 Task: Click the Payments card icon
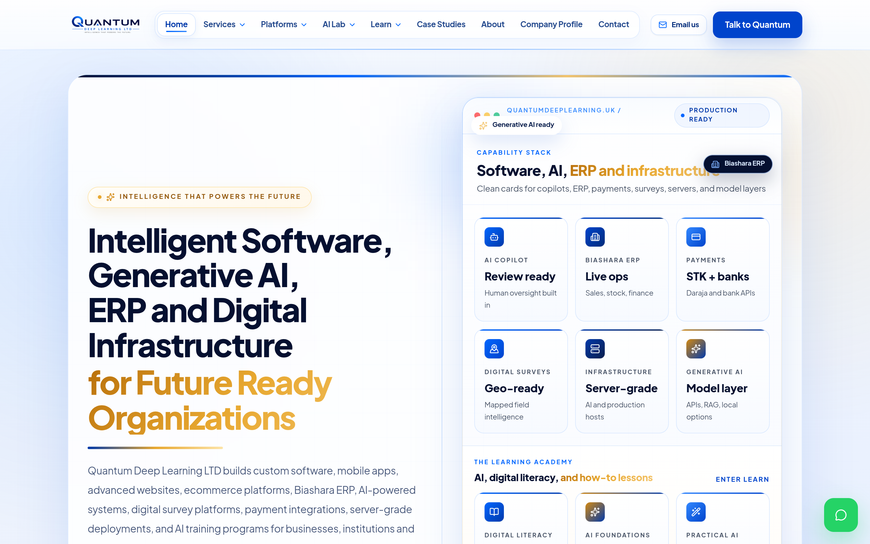click(696, 237)
